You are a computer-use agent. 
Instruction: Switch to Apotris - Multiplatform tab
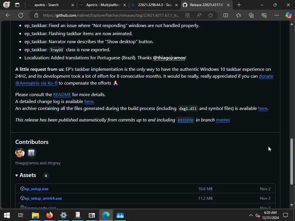point(103,5)
